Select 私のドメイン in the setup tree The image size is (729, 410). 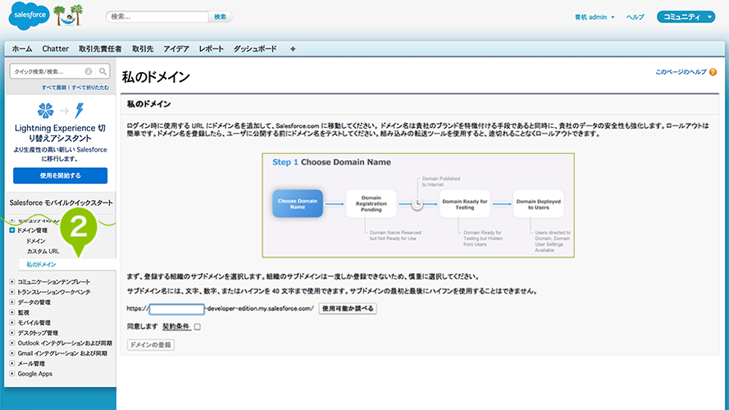tap(41, 265)
